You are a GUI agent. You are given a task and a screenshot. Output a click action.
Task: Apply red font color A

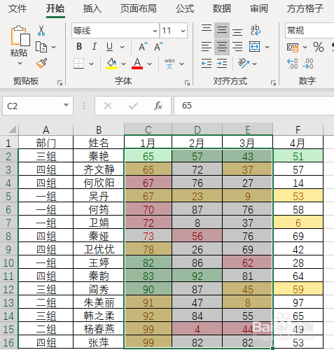(x=137, y=64)
